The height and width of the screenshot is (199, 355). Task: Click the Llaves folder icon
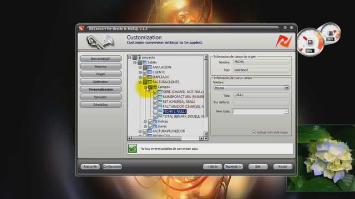[155, 127]
